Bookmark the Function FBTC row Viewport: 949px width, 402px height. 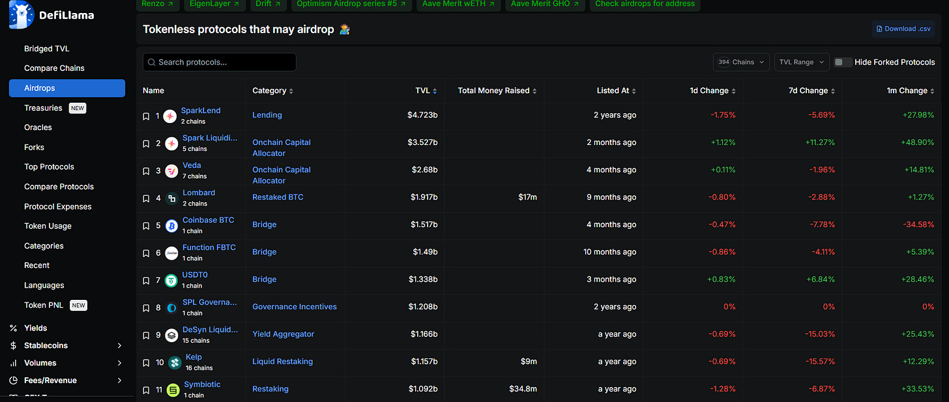146,253
